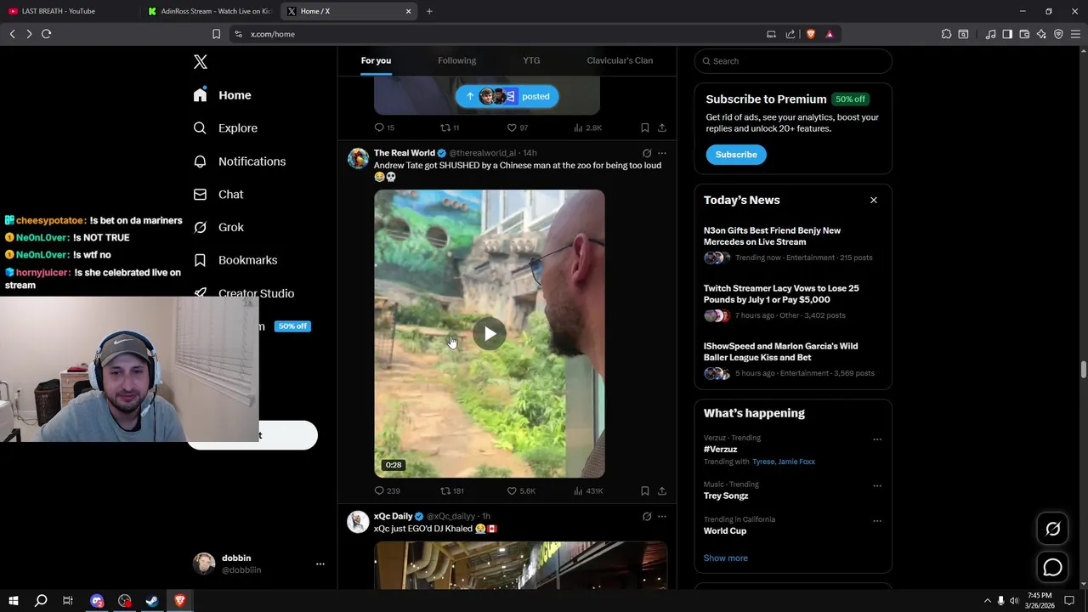This screenshot has width=1088, height=612.
Task: Bookmark the top post with 97 likes
Action: pos(645,127)
